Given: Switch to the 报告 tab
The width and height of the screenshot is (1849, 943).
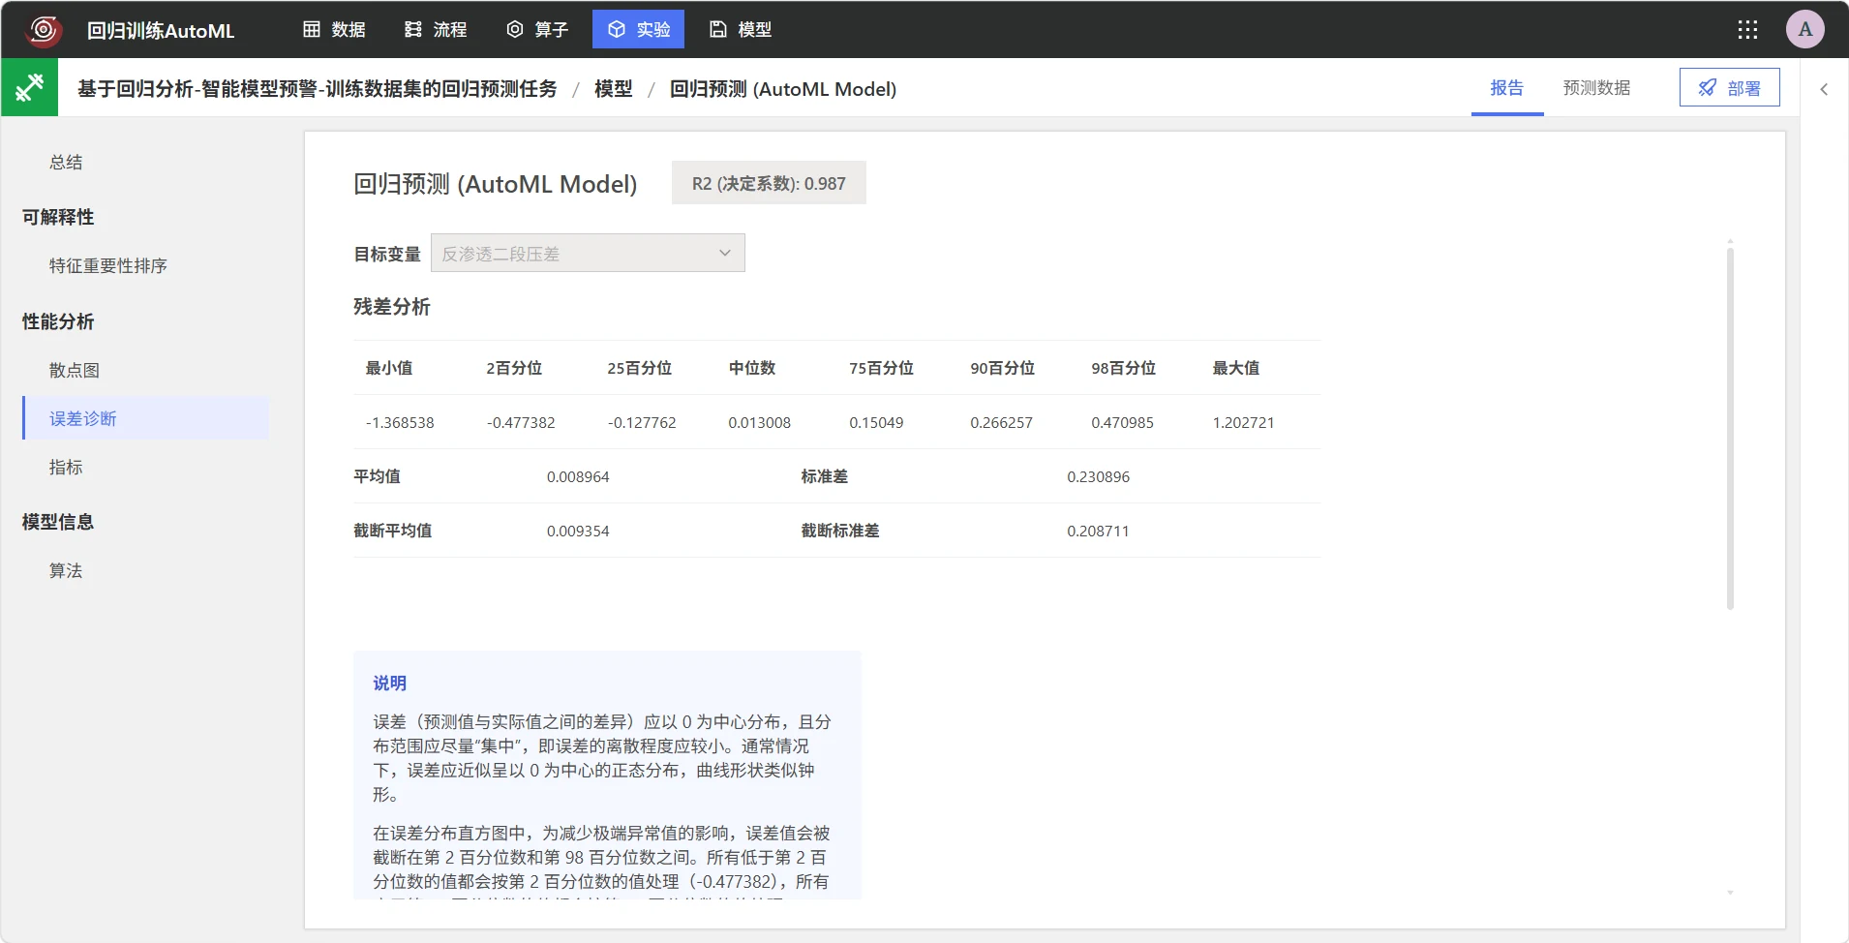Looking at the screenshot, I should pos(1506,88).
